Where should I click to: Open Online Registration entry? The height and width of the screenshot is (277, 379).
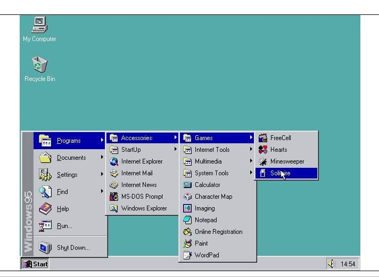click(217, 232)
